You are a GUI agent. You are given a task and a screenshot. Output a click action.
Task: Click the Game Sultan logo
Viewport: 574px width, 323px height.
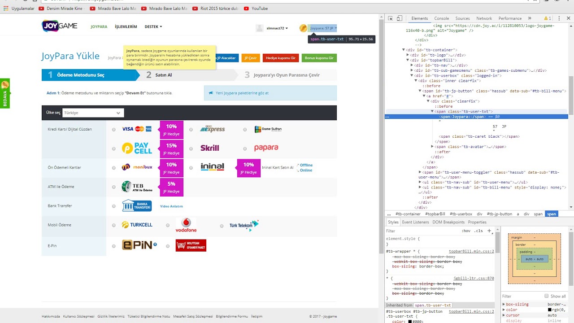[x=268, y=129]
